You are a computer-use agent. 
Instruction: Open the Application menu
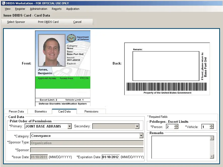(72, 9)
